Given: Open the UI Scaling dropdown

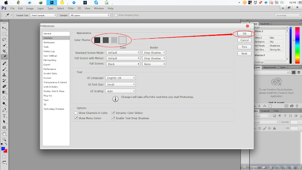Looking at the screenshot, I should 120,91.
